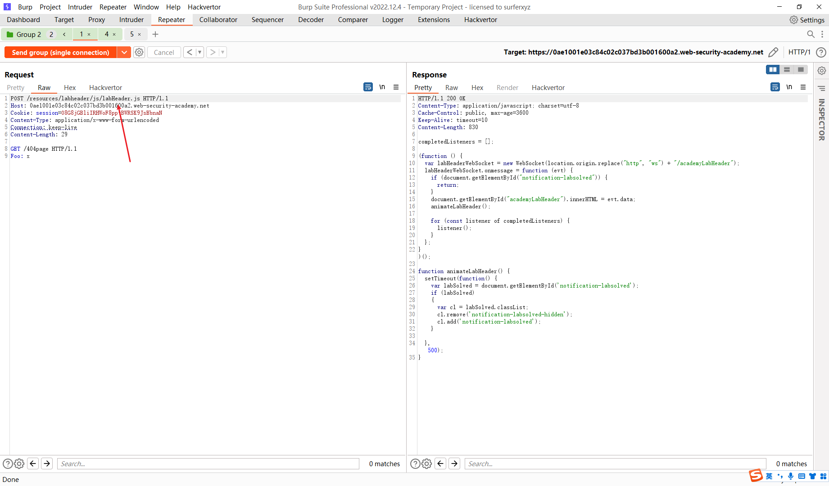The image size is (829, 486).
Task: Open HTTP/1 protocol help icon
Action: click(821, 52)
